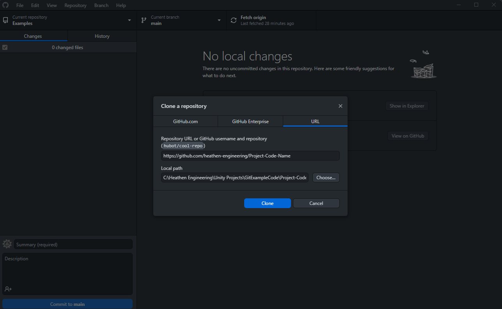Open the Branch menu
The width and height of the screenshot is (502, 309).
tap(101, 5)
